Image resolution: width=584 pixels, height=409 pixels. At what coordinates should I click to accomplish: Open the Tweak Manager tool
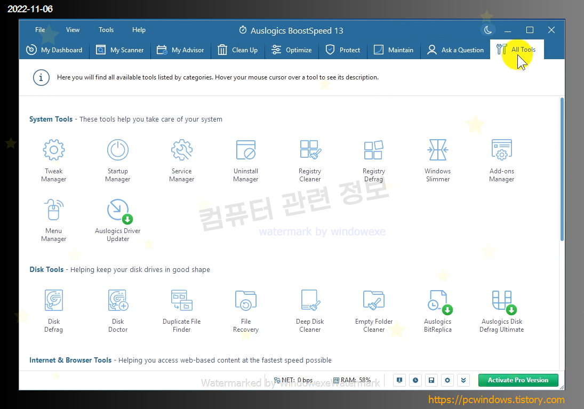click(54, 161)
